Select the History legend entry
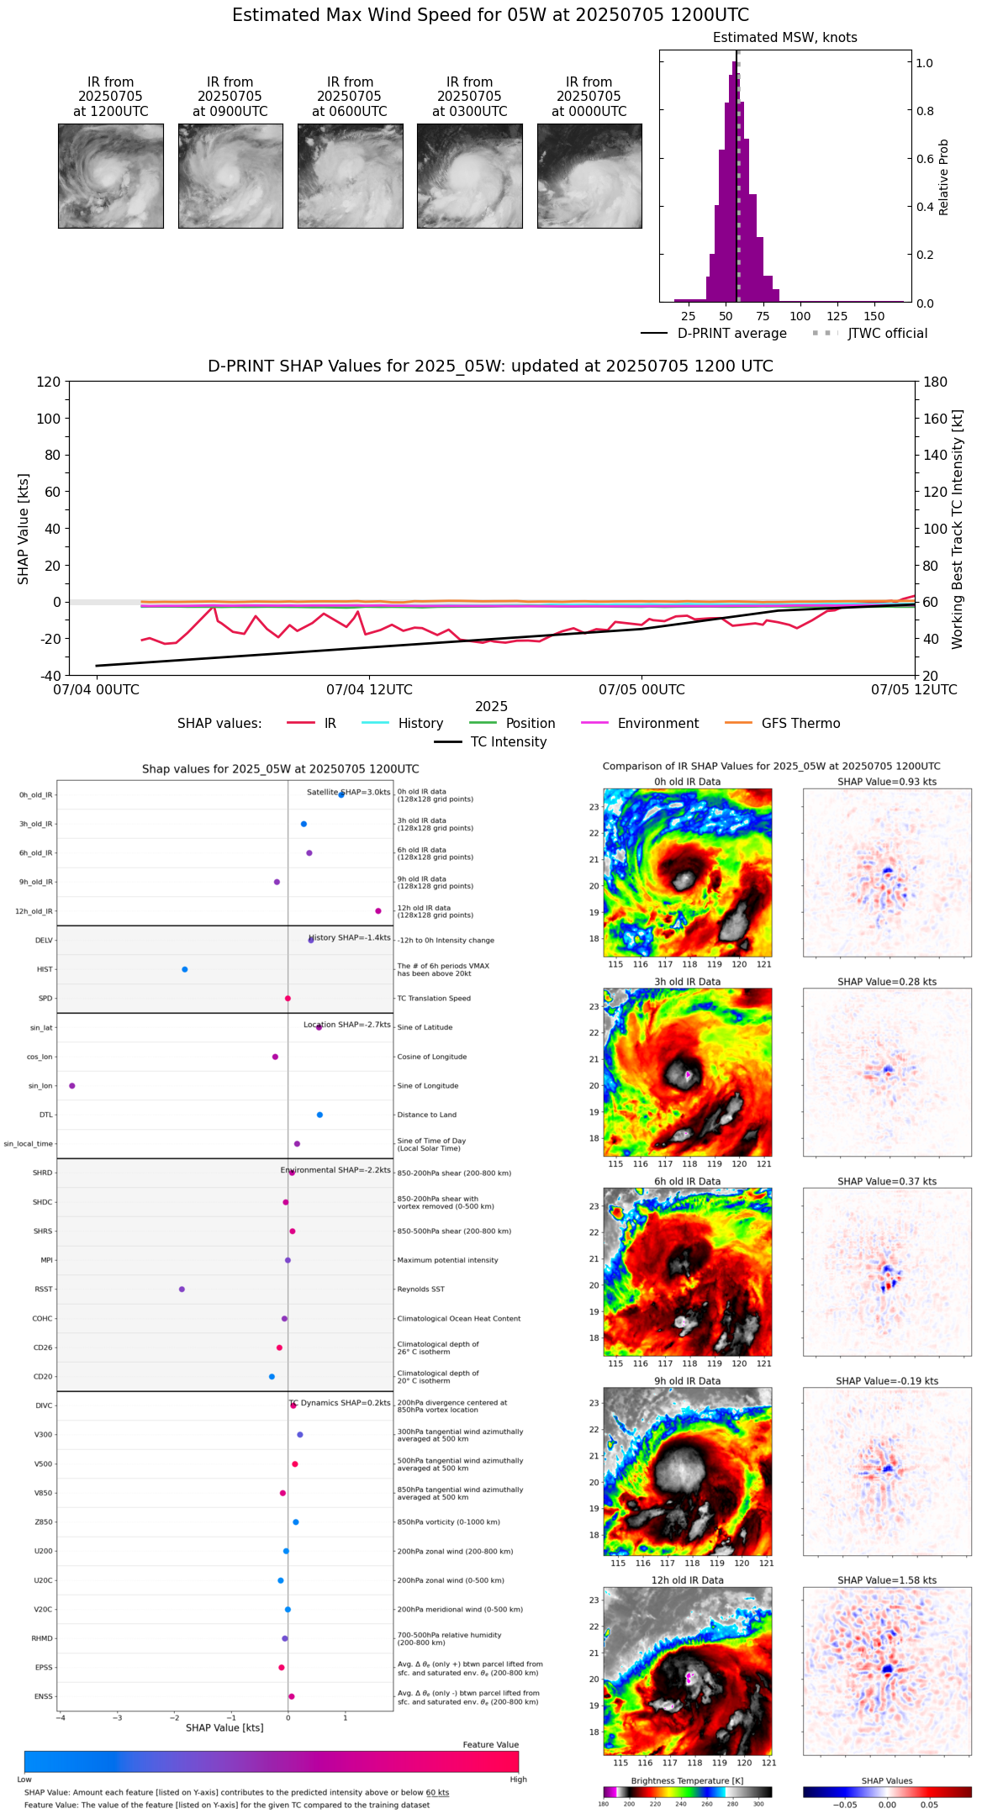The width and height of the screenshot is (982, 1814). 402,724
